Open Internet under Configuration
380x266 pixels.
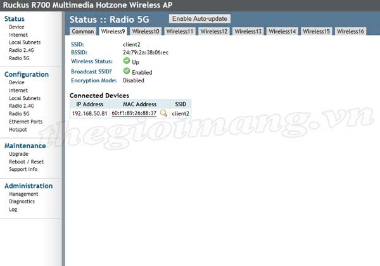(x=18, y=91)
